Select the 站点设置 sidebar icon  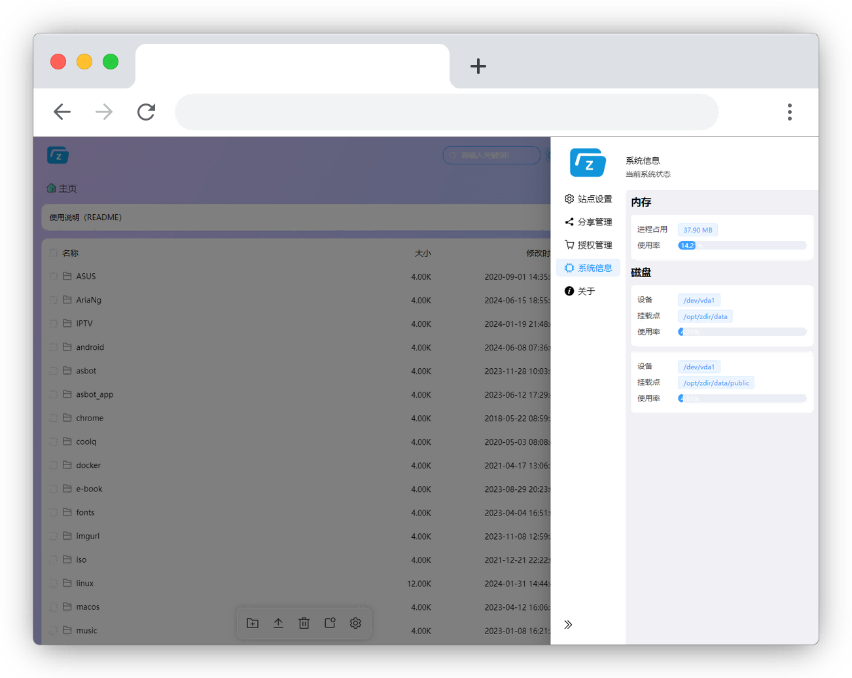click(568, 198)
